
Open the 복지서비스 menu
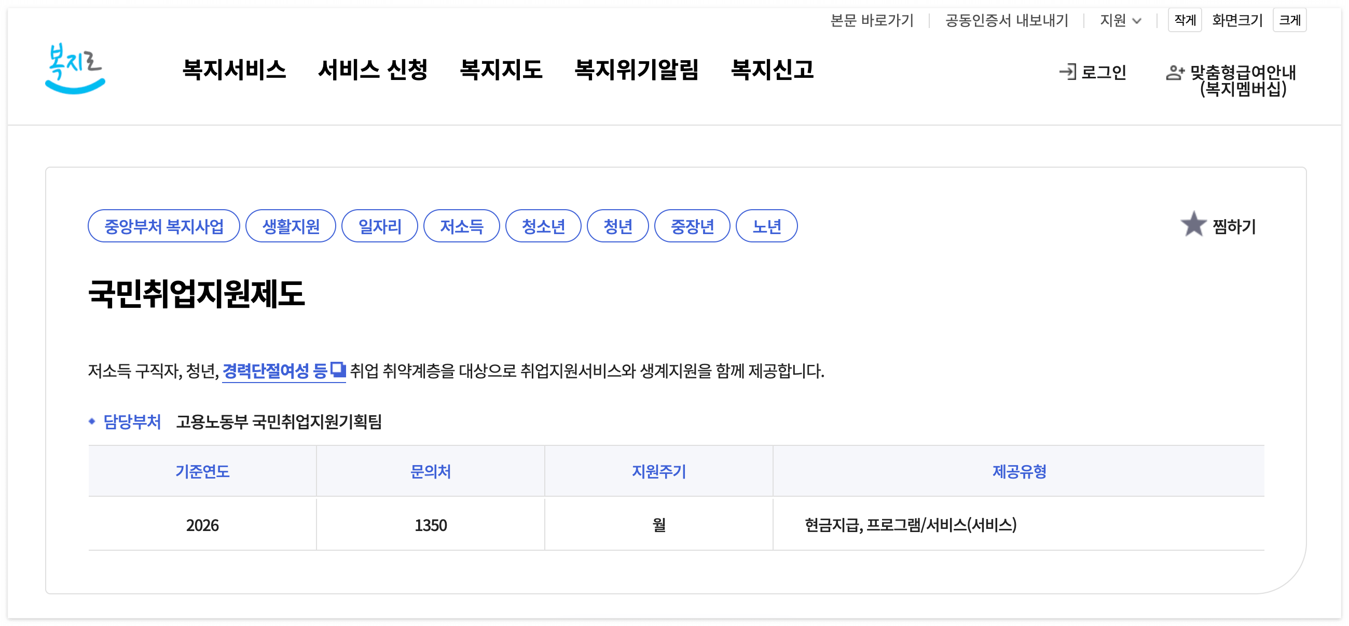pyautogui.click(x=233, y=70)
